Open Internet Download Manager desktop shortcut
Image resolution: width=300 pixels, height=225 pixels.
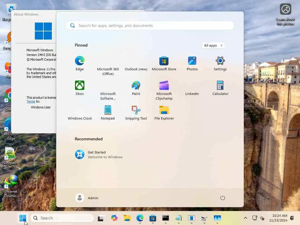point(11,186)
